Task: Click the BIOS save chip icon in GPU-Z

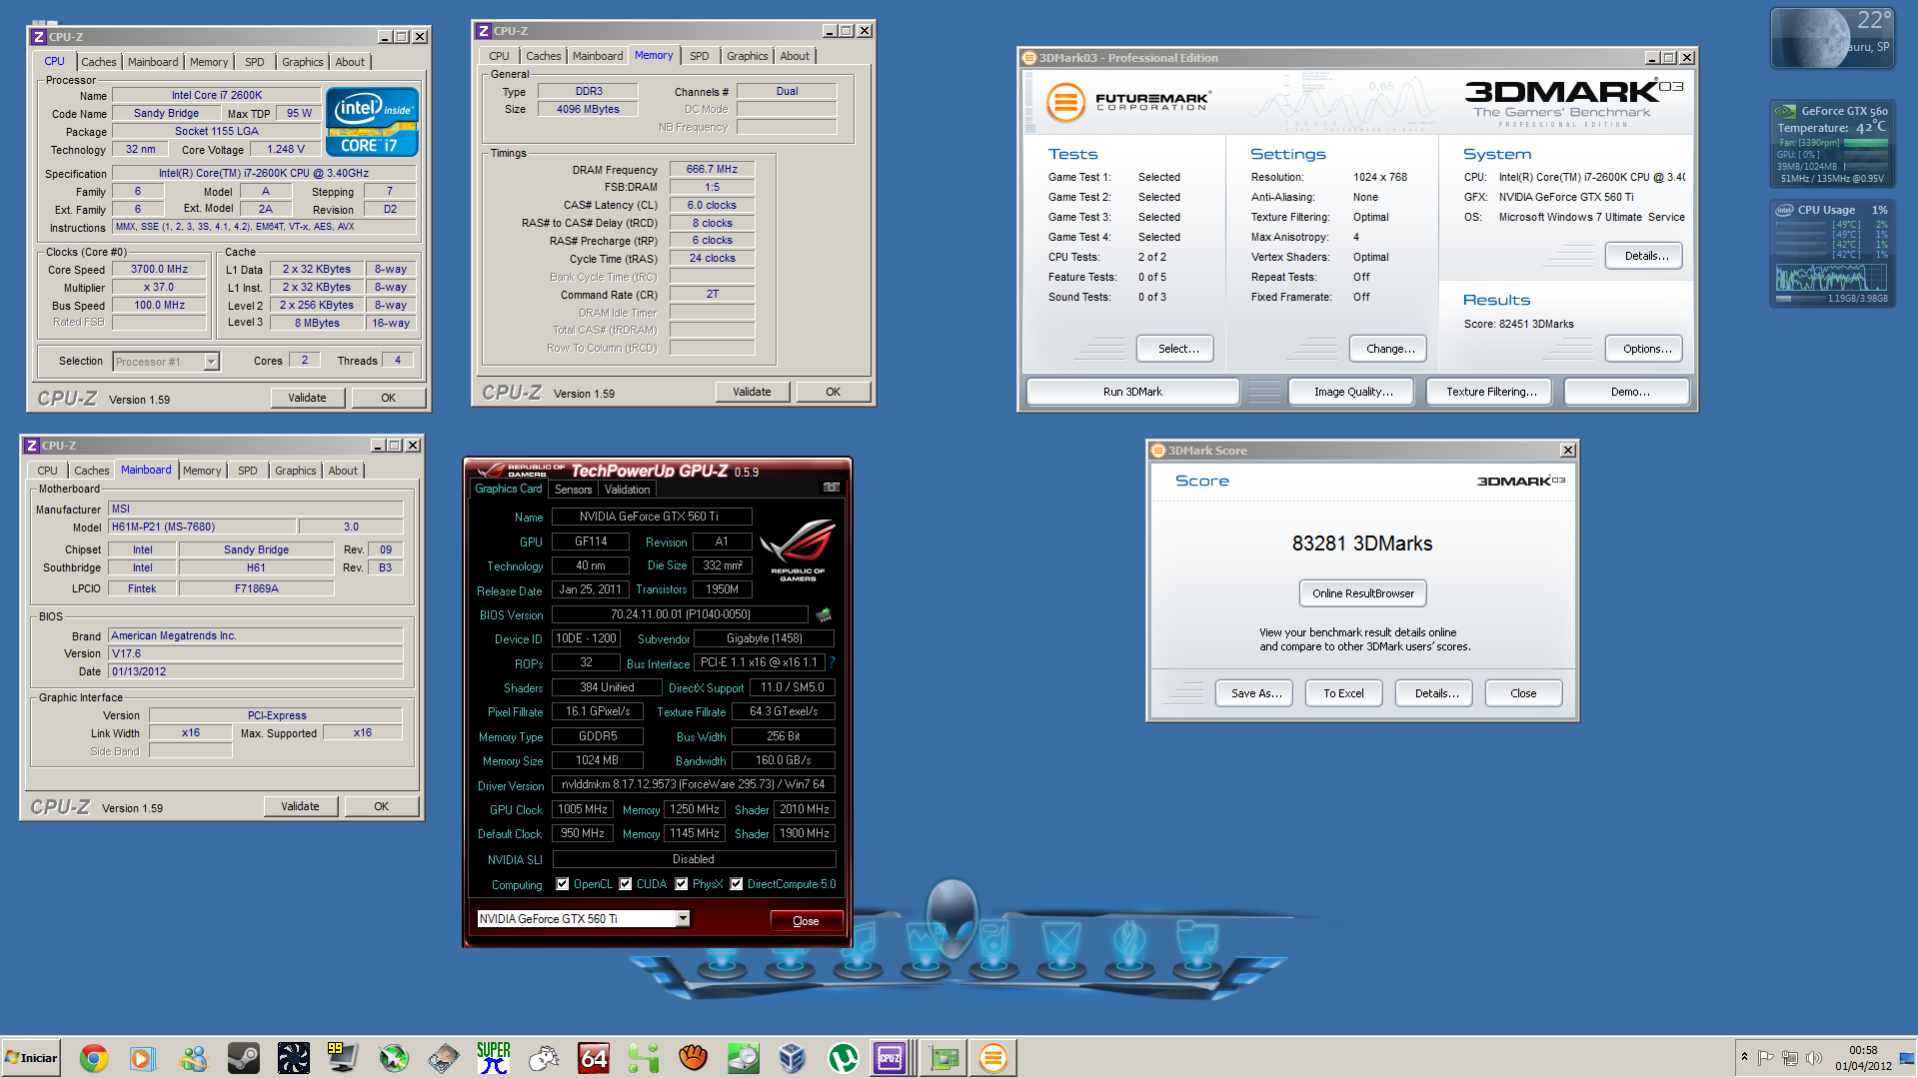Action: click(x=824, y=614)
